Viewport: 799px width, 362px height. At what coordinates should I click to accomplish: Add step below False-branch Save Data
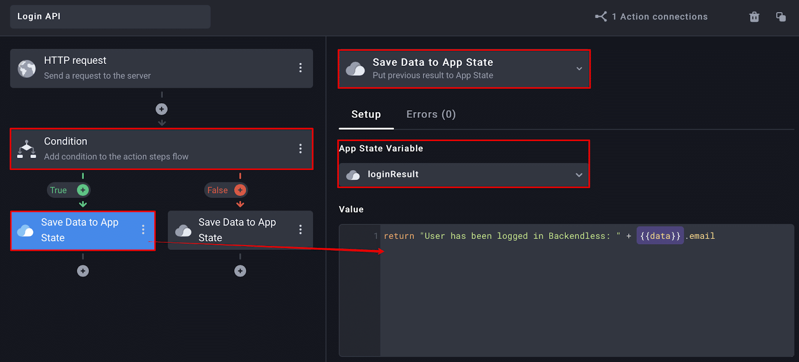click(x=240, y=271)
